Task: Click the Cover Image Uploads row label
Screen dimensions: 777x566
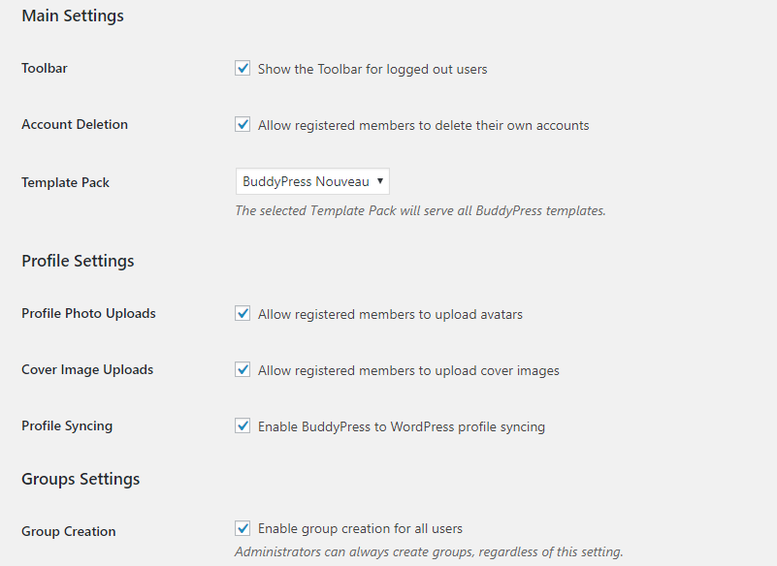Action: (x=87, y=370)
